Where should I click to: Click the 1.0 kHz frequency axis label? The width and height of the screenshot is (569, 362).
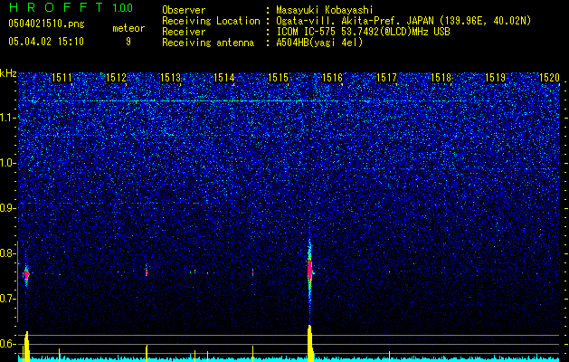click(x=7, y=164)
